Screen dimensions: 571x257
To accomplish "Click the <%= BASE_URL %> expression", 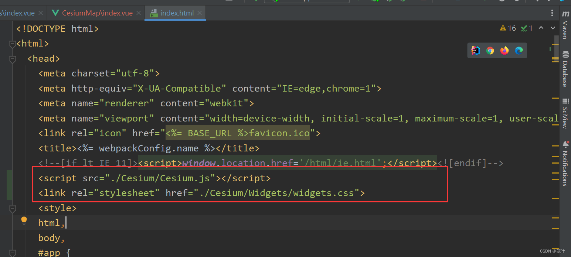I will [x=207, y=133].
